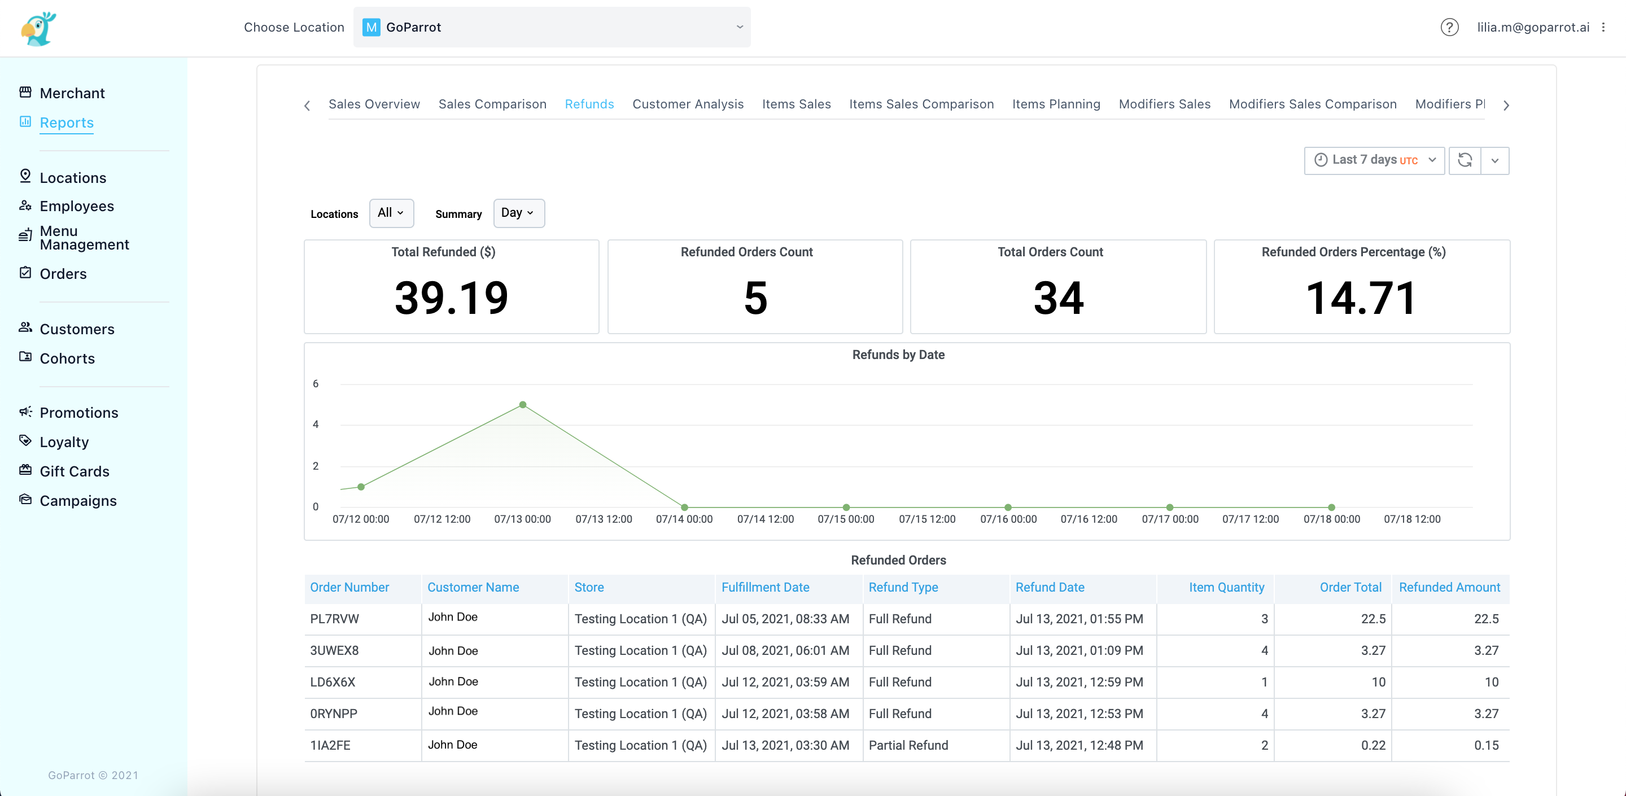Image resolution: width=1626 pixels, height=796 pixels.
Task: Click the Reports chart icon
Action: point(25,121)
